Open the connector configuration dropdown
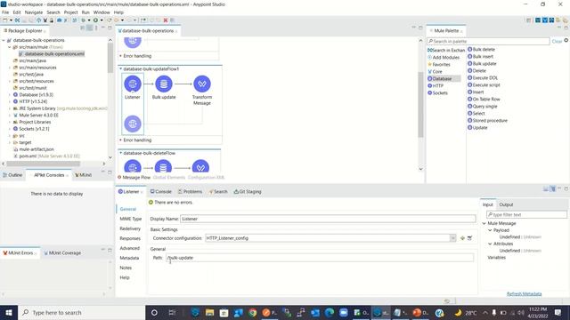 452,238
